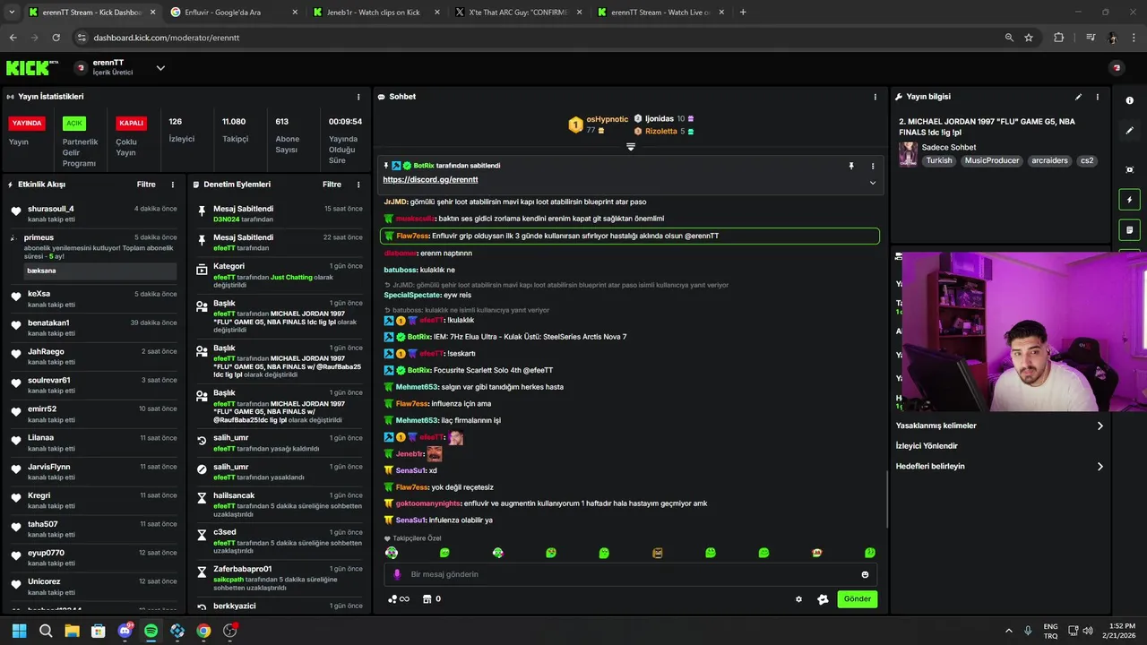The height and width of the screenshot is (645, 1147).
Task: Open the erennTT channel switcher dropdown
Action: click(x=160, y=68)
